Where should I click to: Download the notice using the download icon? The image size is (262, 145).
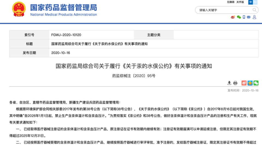click(x=229, y=83)
